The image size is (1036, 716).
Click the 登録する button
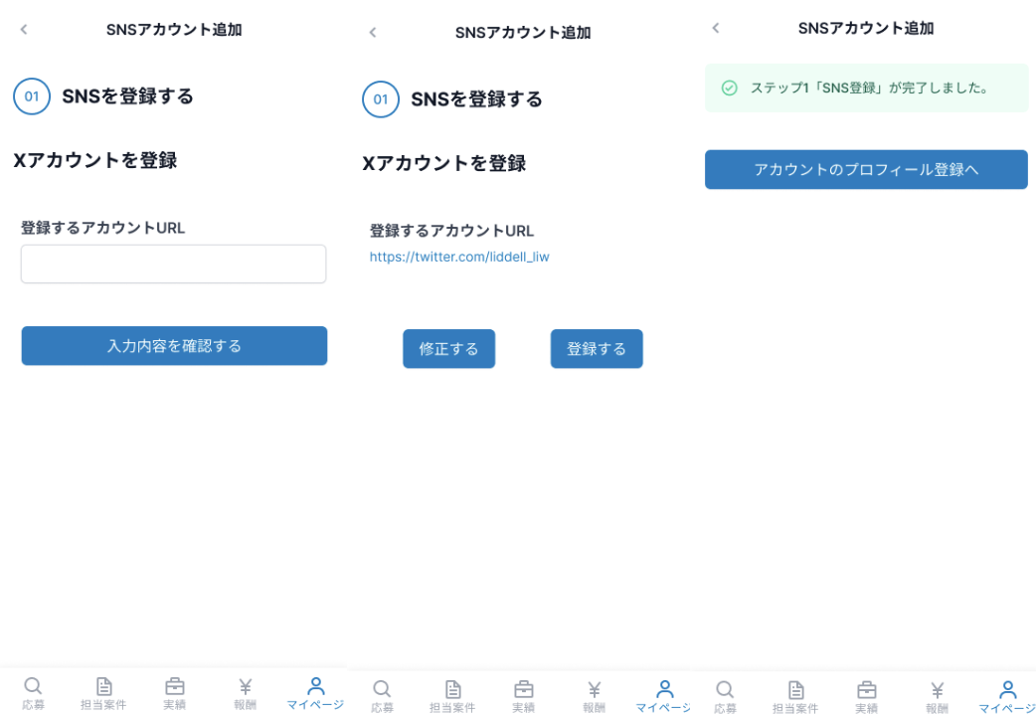pyautogui.click(x=597, y=349)
